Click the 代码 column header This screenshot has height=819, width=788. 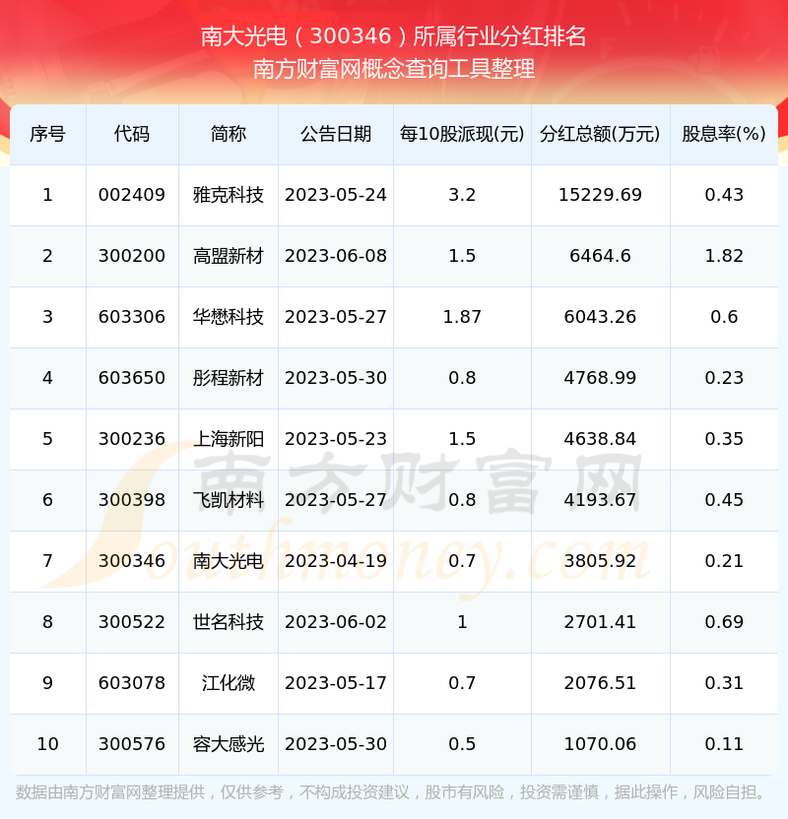tap(132, 134)
